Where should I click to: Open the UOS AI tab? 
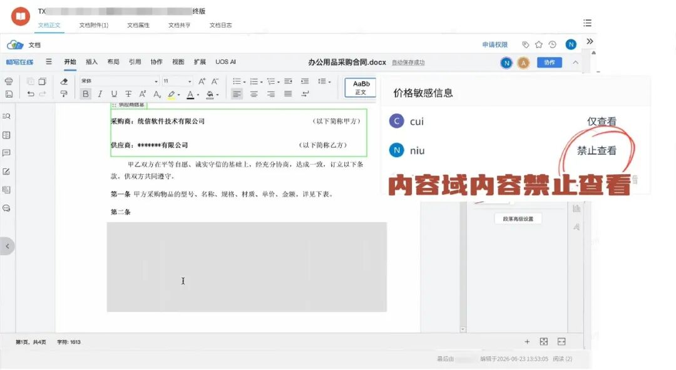pyautogui.click(x=225, y=62)
